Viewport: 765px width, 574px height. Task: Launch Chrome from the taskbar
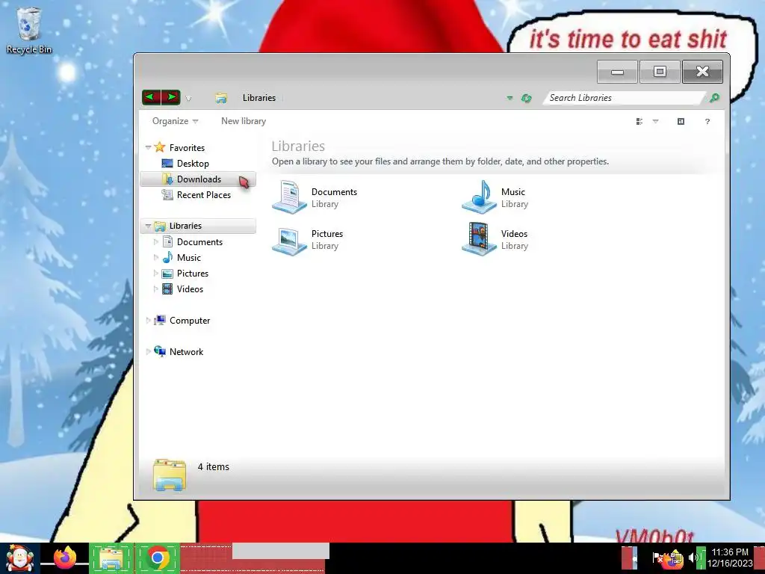pos(157,558)
